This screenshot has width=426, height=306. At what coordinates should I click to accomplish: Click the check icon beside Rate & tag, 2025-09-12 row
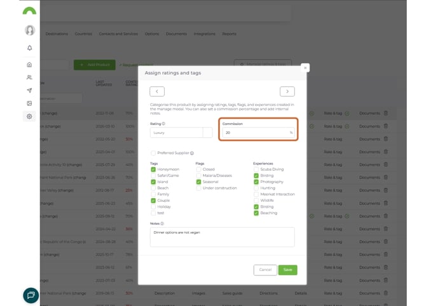pos(347,216)
